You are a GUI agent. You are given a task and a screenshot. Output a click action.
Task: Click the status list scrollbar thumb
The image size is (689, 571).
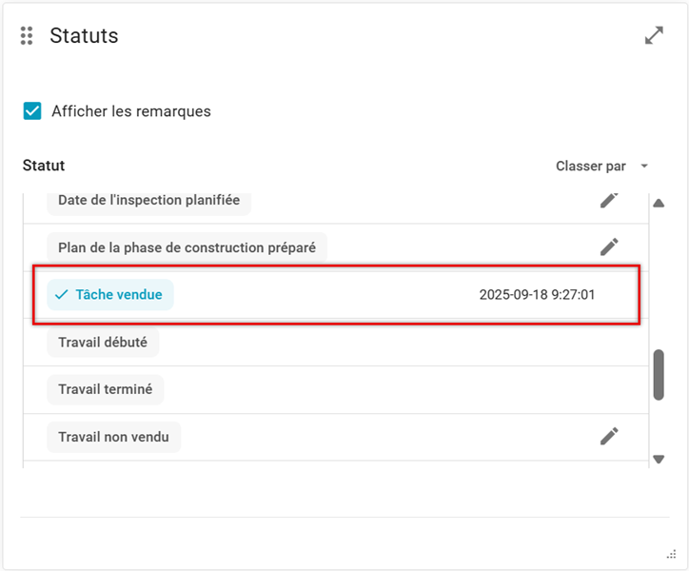[659, 375]
